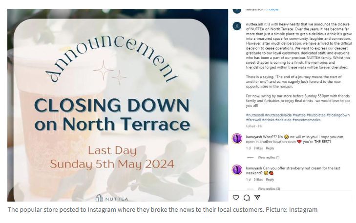Click Follow next to the account name

272,9
